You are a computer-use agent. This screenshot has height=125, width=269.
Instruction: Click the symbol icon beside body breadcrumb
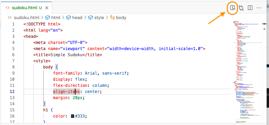tap(112, 17)
